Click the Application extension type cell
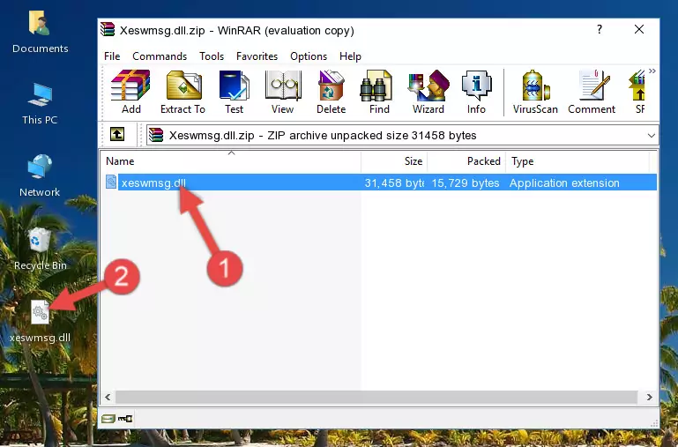Viewport: 678px width, 447px height. (564, 183)
